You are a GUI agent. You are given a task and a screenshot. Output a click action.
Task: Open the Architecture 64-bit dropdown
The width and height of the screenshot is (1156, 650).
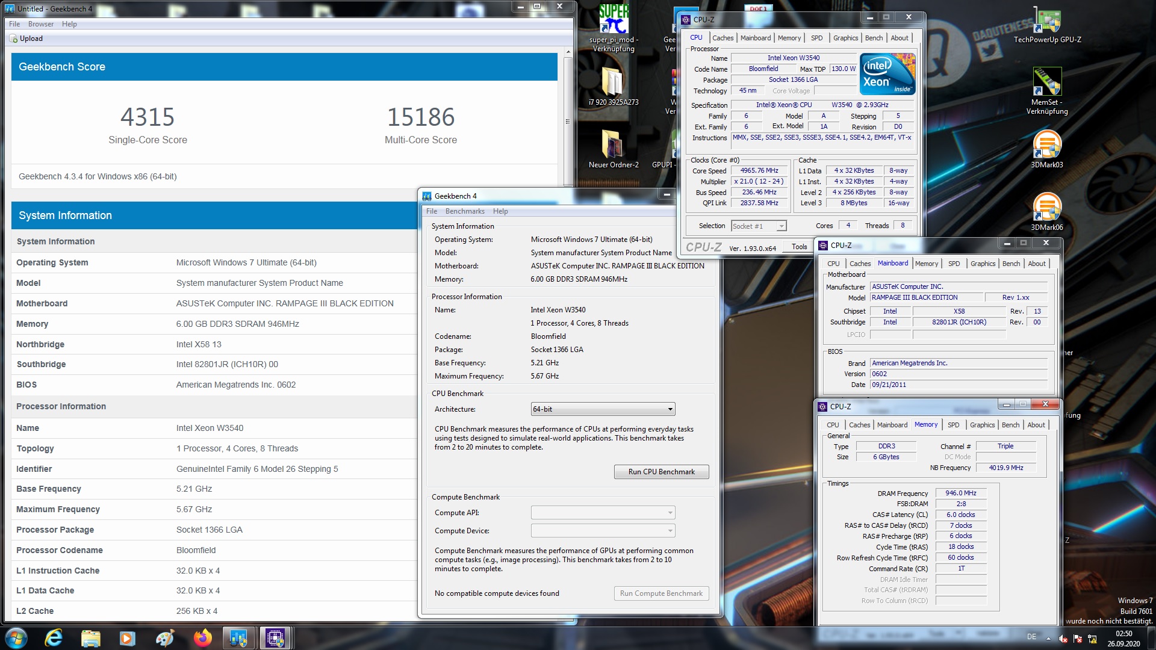pos(603,409)
